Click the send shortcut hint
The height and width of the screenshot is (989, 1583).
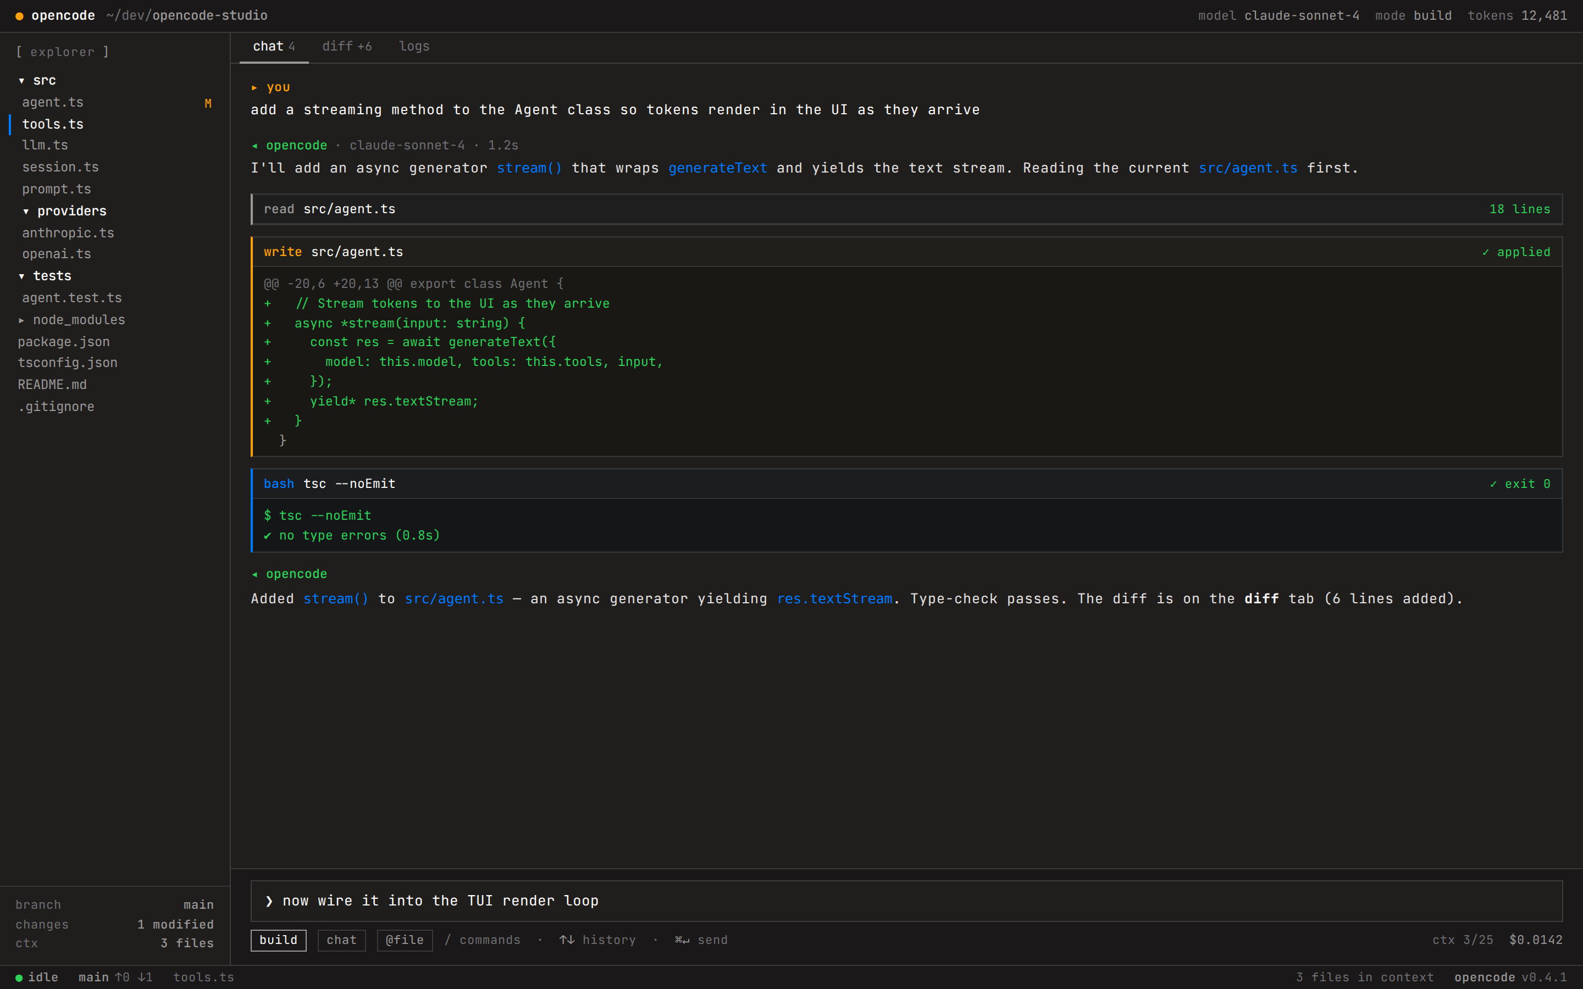tap(701, 941)
